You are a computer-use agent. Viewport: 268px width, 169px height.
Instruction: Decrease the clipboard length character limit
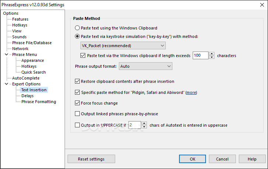point(212,57)
